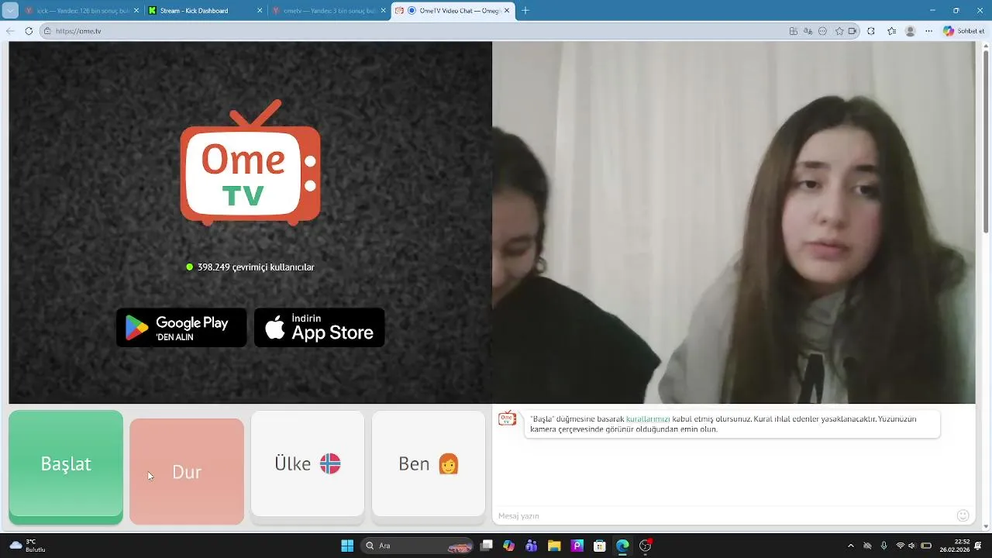The image size is (992, 558).
Task: Click the Mesaj yazın message field
Action: pos(725,515)
